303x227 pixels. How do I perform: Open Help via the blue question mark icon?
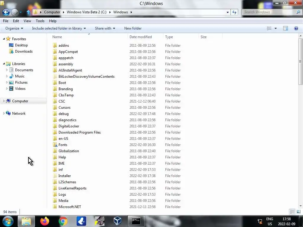(x=296, y=28)
